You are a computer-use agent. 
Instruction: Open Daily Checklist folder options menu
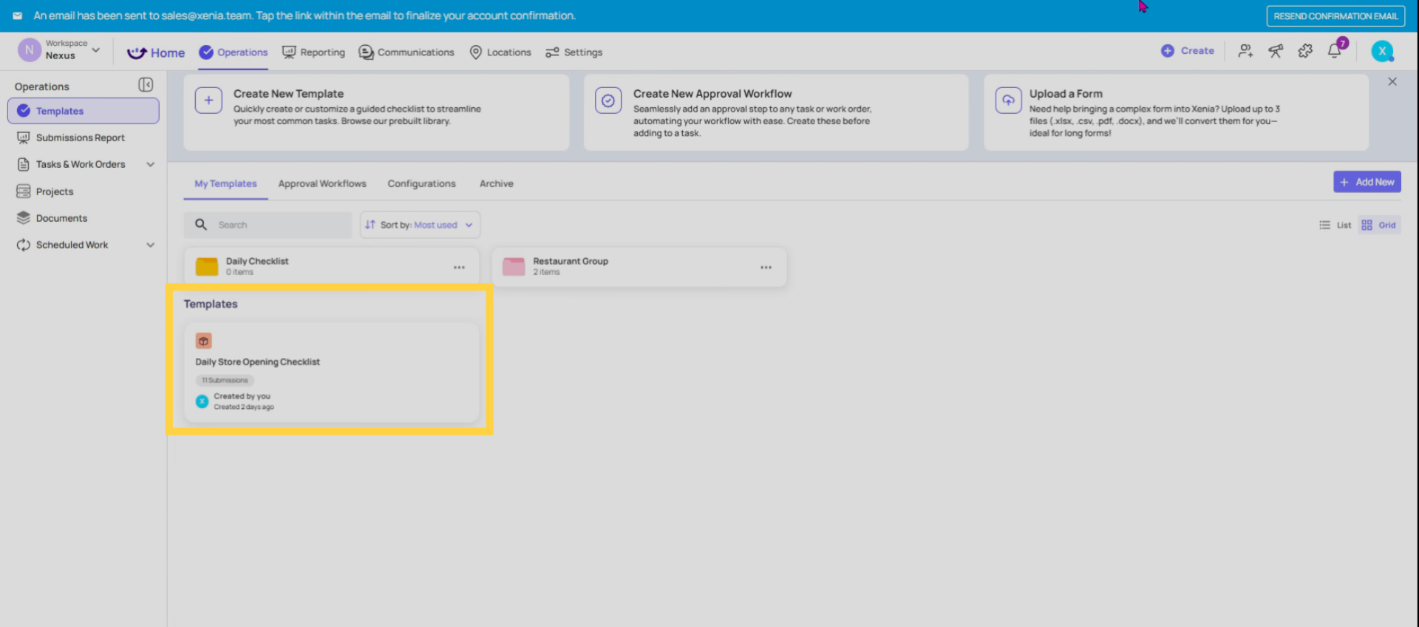click(459, 267)
